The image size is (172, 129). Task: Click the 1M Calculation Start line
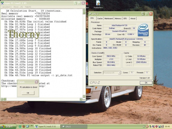[34, 11]
